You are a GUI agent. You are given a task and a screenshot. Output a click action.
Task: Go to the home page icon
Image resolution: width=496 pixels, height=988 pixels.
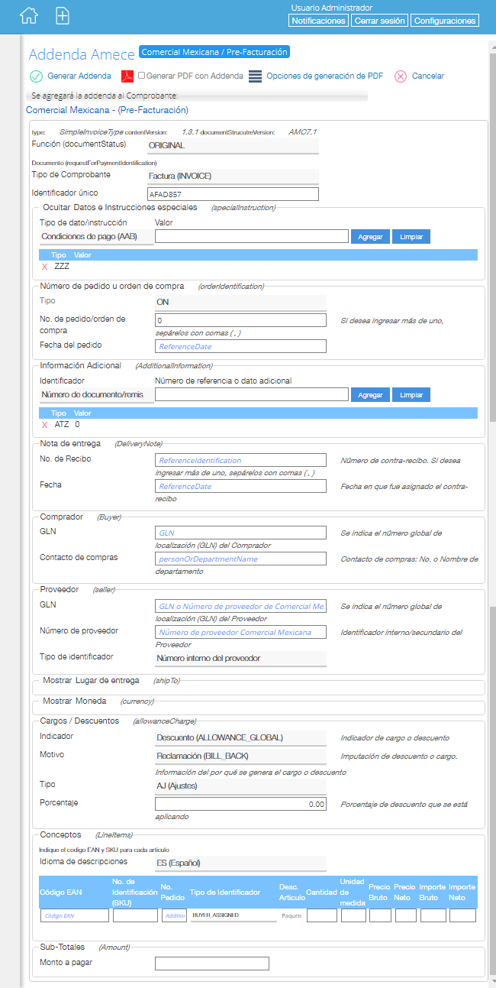point(28,15)
